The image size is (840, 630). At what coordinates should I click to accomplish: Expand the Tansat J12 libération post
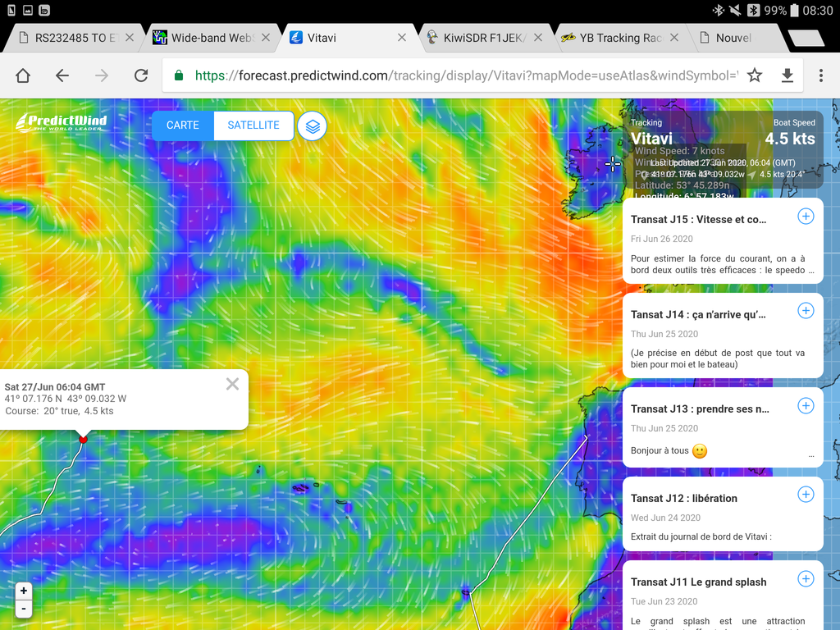pyautogui.click(x=806, y=495)
